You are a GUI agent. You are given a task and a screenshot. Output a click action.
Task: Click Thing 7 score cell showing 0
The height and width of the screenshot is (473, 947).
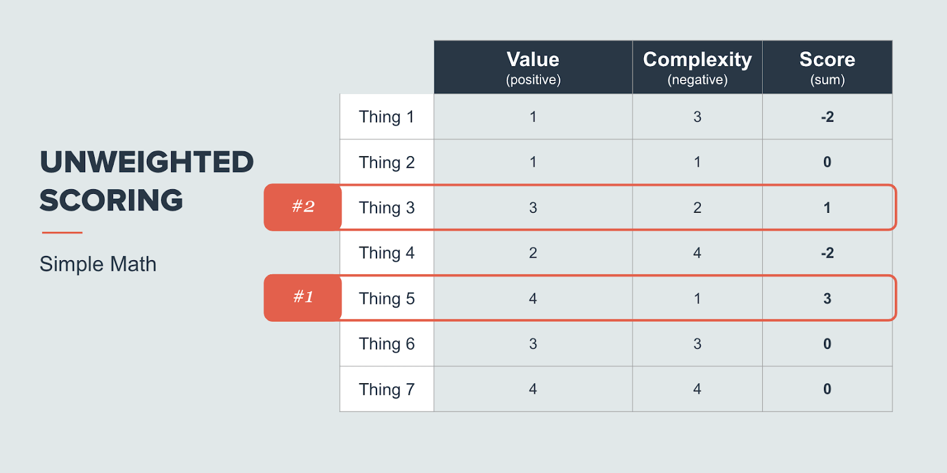[827, 389]
